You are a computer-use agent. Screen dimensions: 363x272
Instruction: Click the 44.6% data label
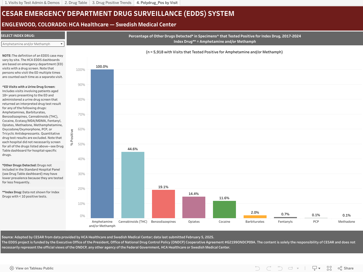133,149
